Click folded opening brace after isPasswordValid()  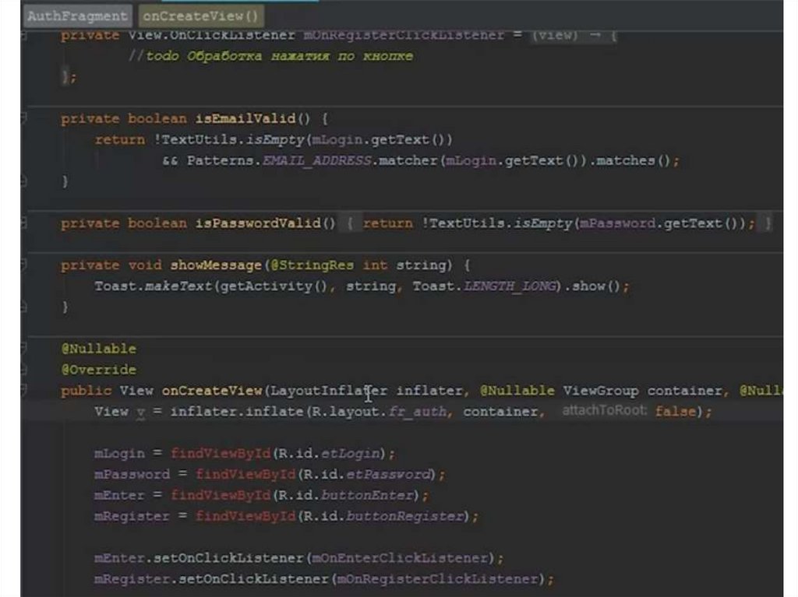coord(350,223)
